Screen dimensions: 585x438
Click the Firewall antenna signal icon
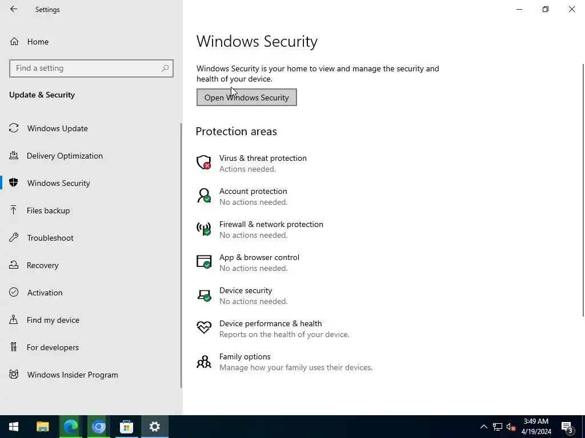204,229
